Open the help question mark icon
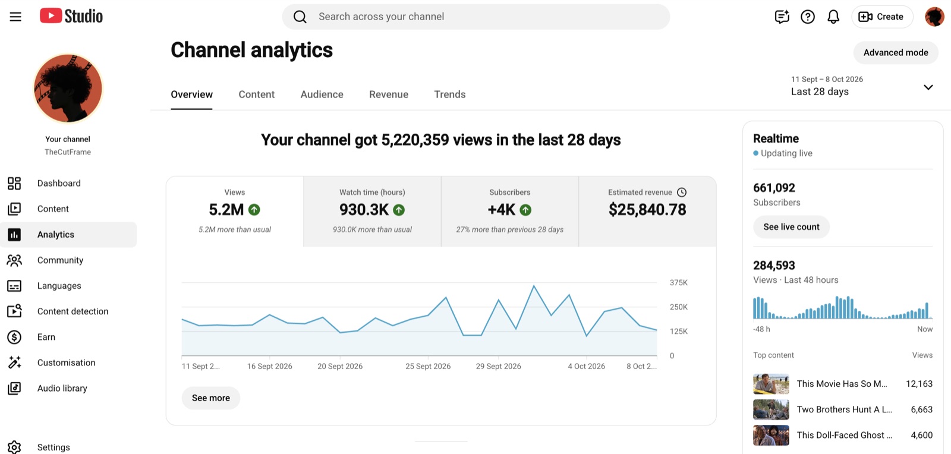The image size is (951, 454). pyautogui.click(x=808, y=17)
